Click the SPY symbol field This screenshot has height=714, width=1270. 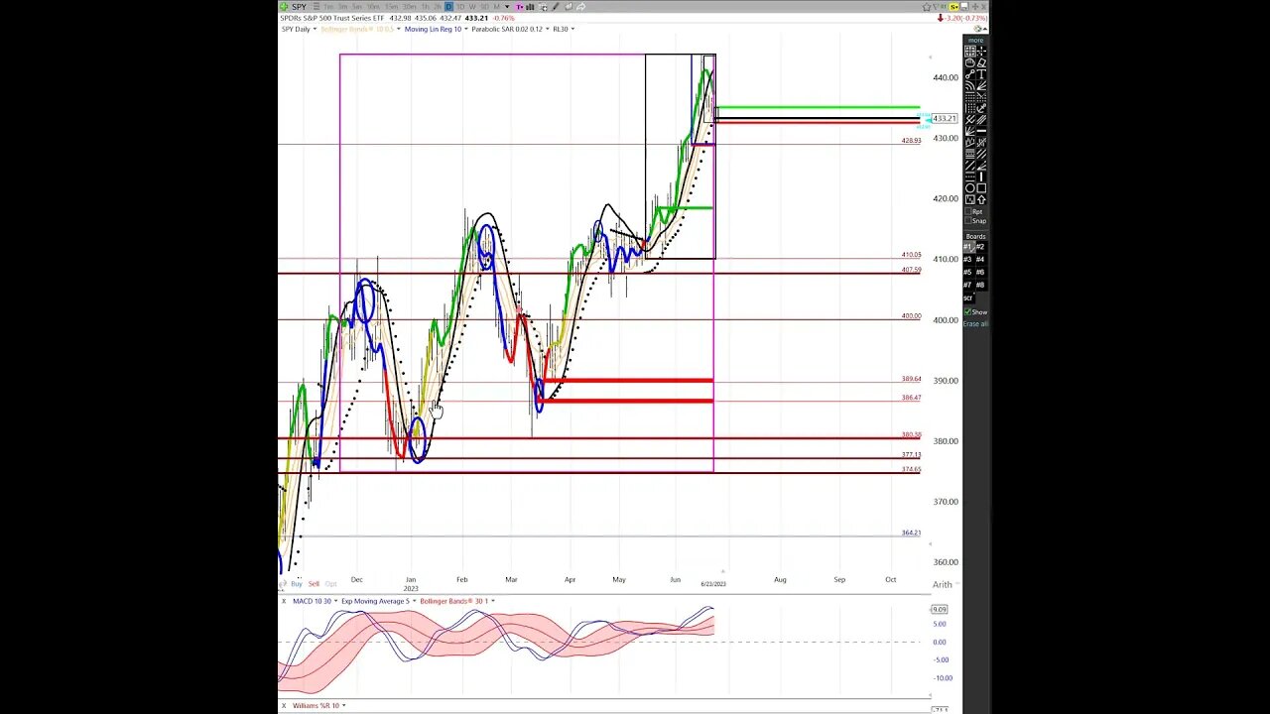(x=299, y=6)
